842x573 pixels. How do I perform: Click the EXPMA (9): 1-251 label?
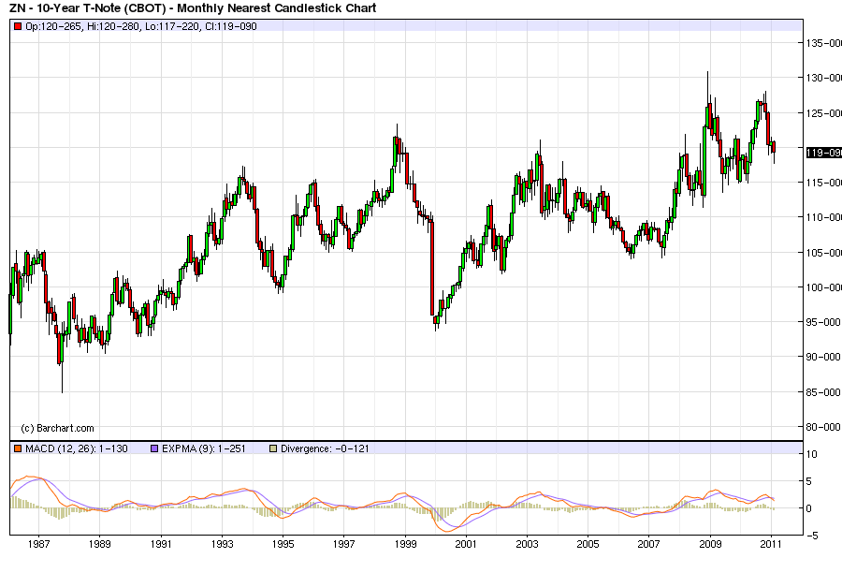[204, 448]
